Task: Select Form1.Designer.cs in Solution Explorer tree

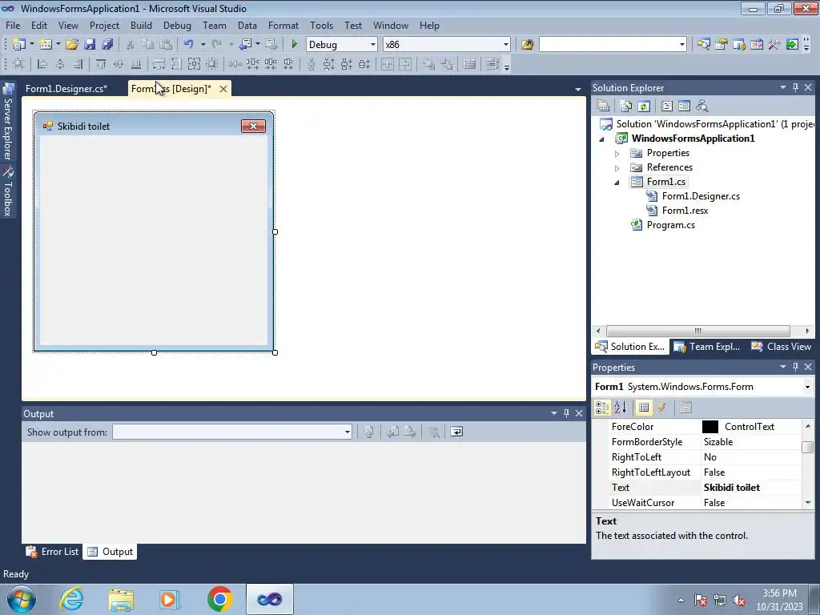Action: (701, 196)
